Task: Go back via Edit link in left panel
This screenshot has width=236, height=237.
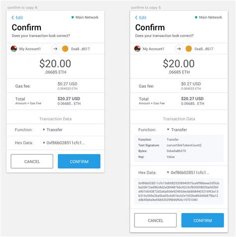Action: [x=17, y=17]
